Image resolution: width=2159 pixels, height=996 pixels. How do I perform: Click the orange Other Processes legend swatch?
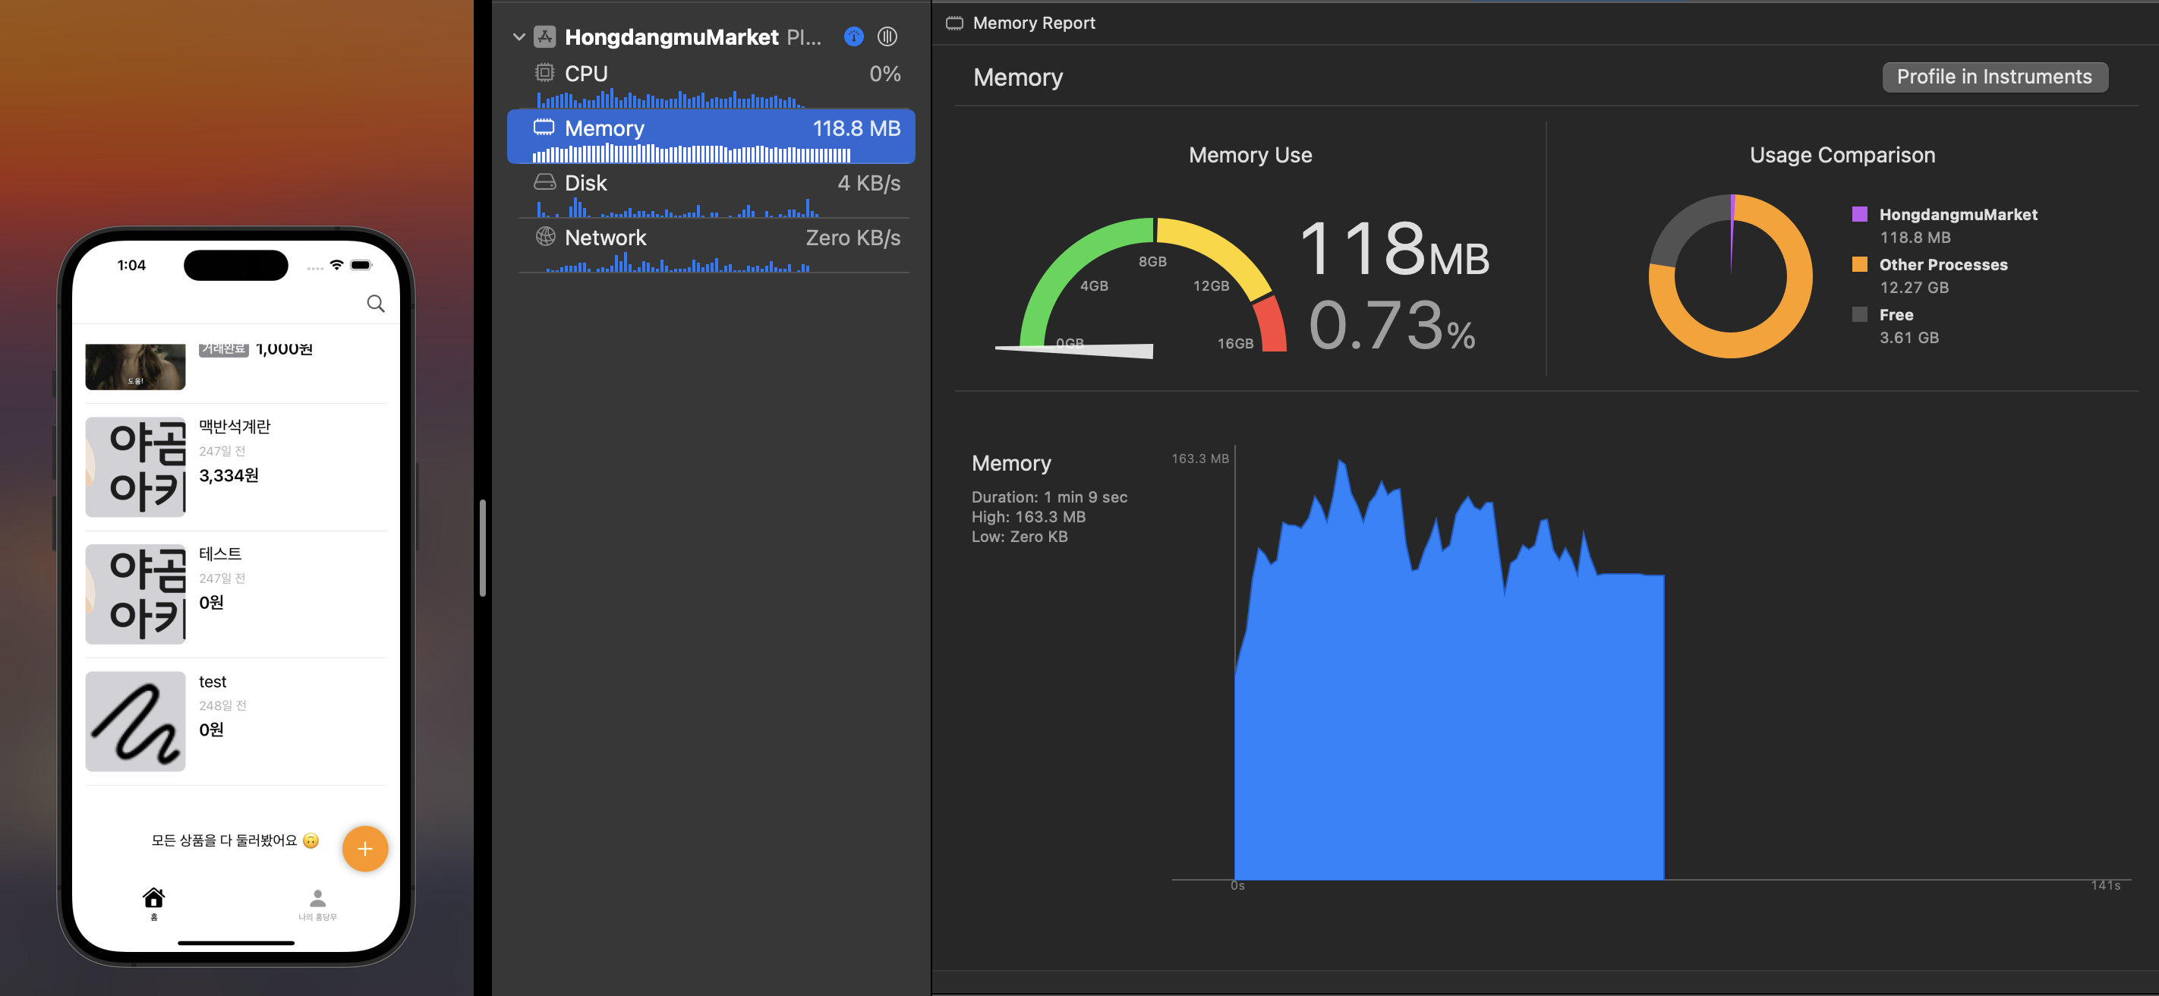(x=1859, y=264)
